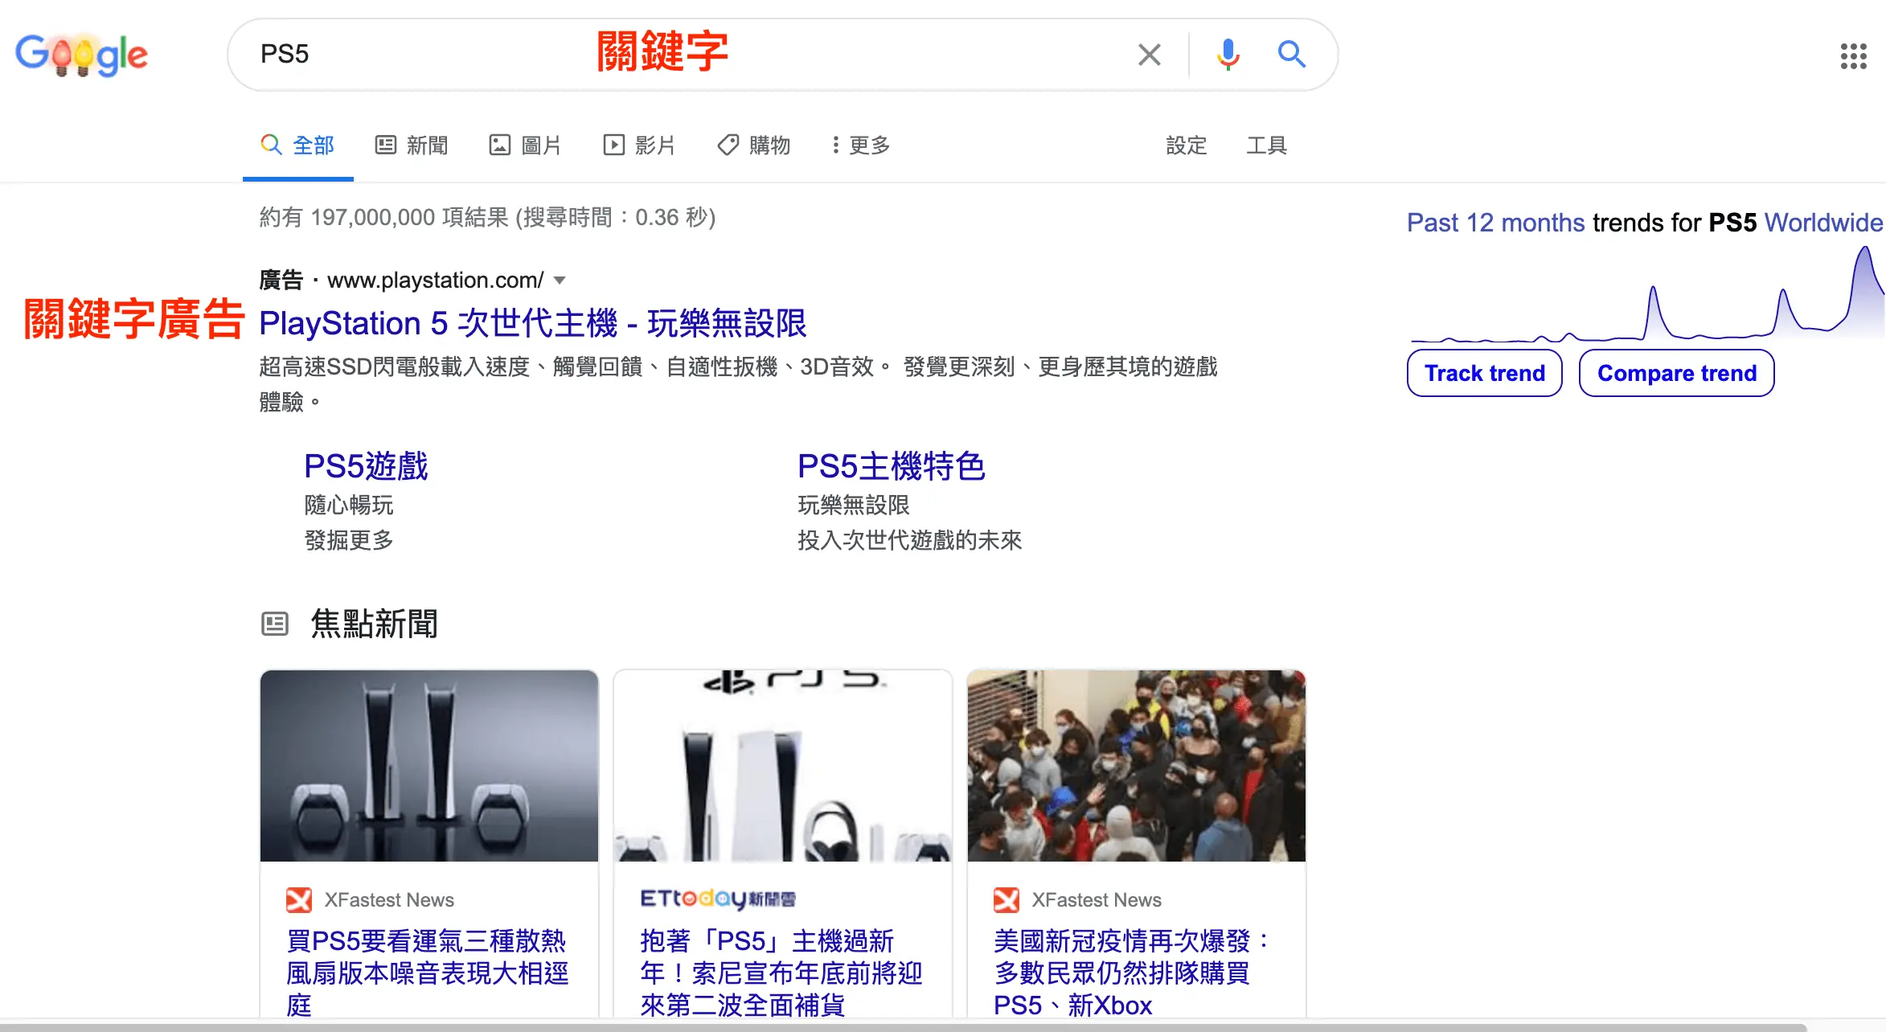Click the result count text 約有 197,000,000 項結果
Screen dimensions: 1886x1032
pyautogui.click(x=384, y=218)
